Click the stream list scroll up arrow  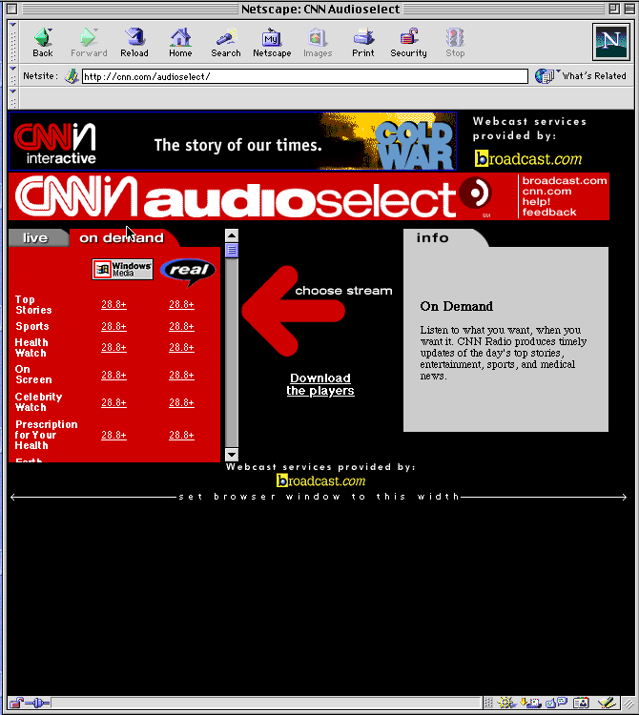click(x=232, y=235)
